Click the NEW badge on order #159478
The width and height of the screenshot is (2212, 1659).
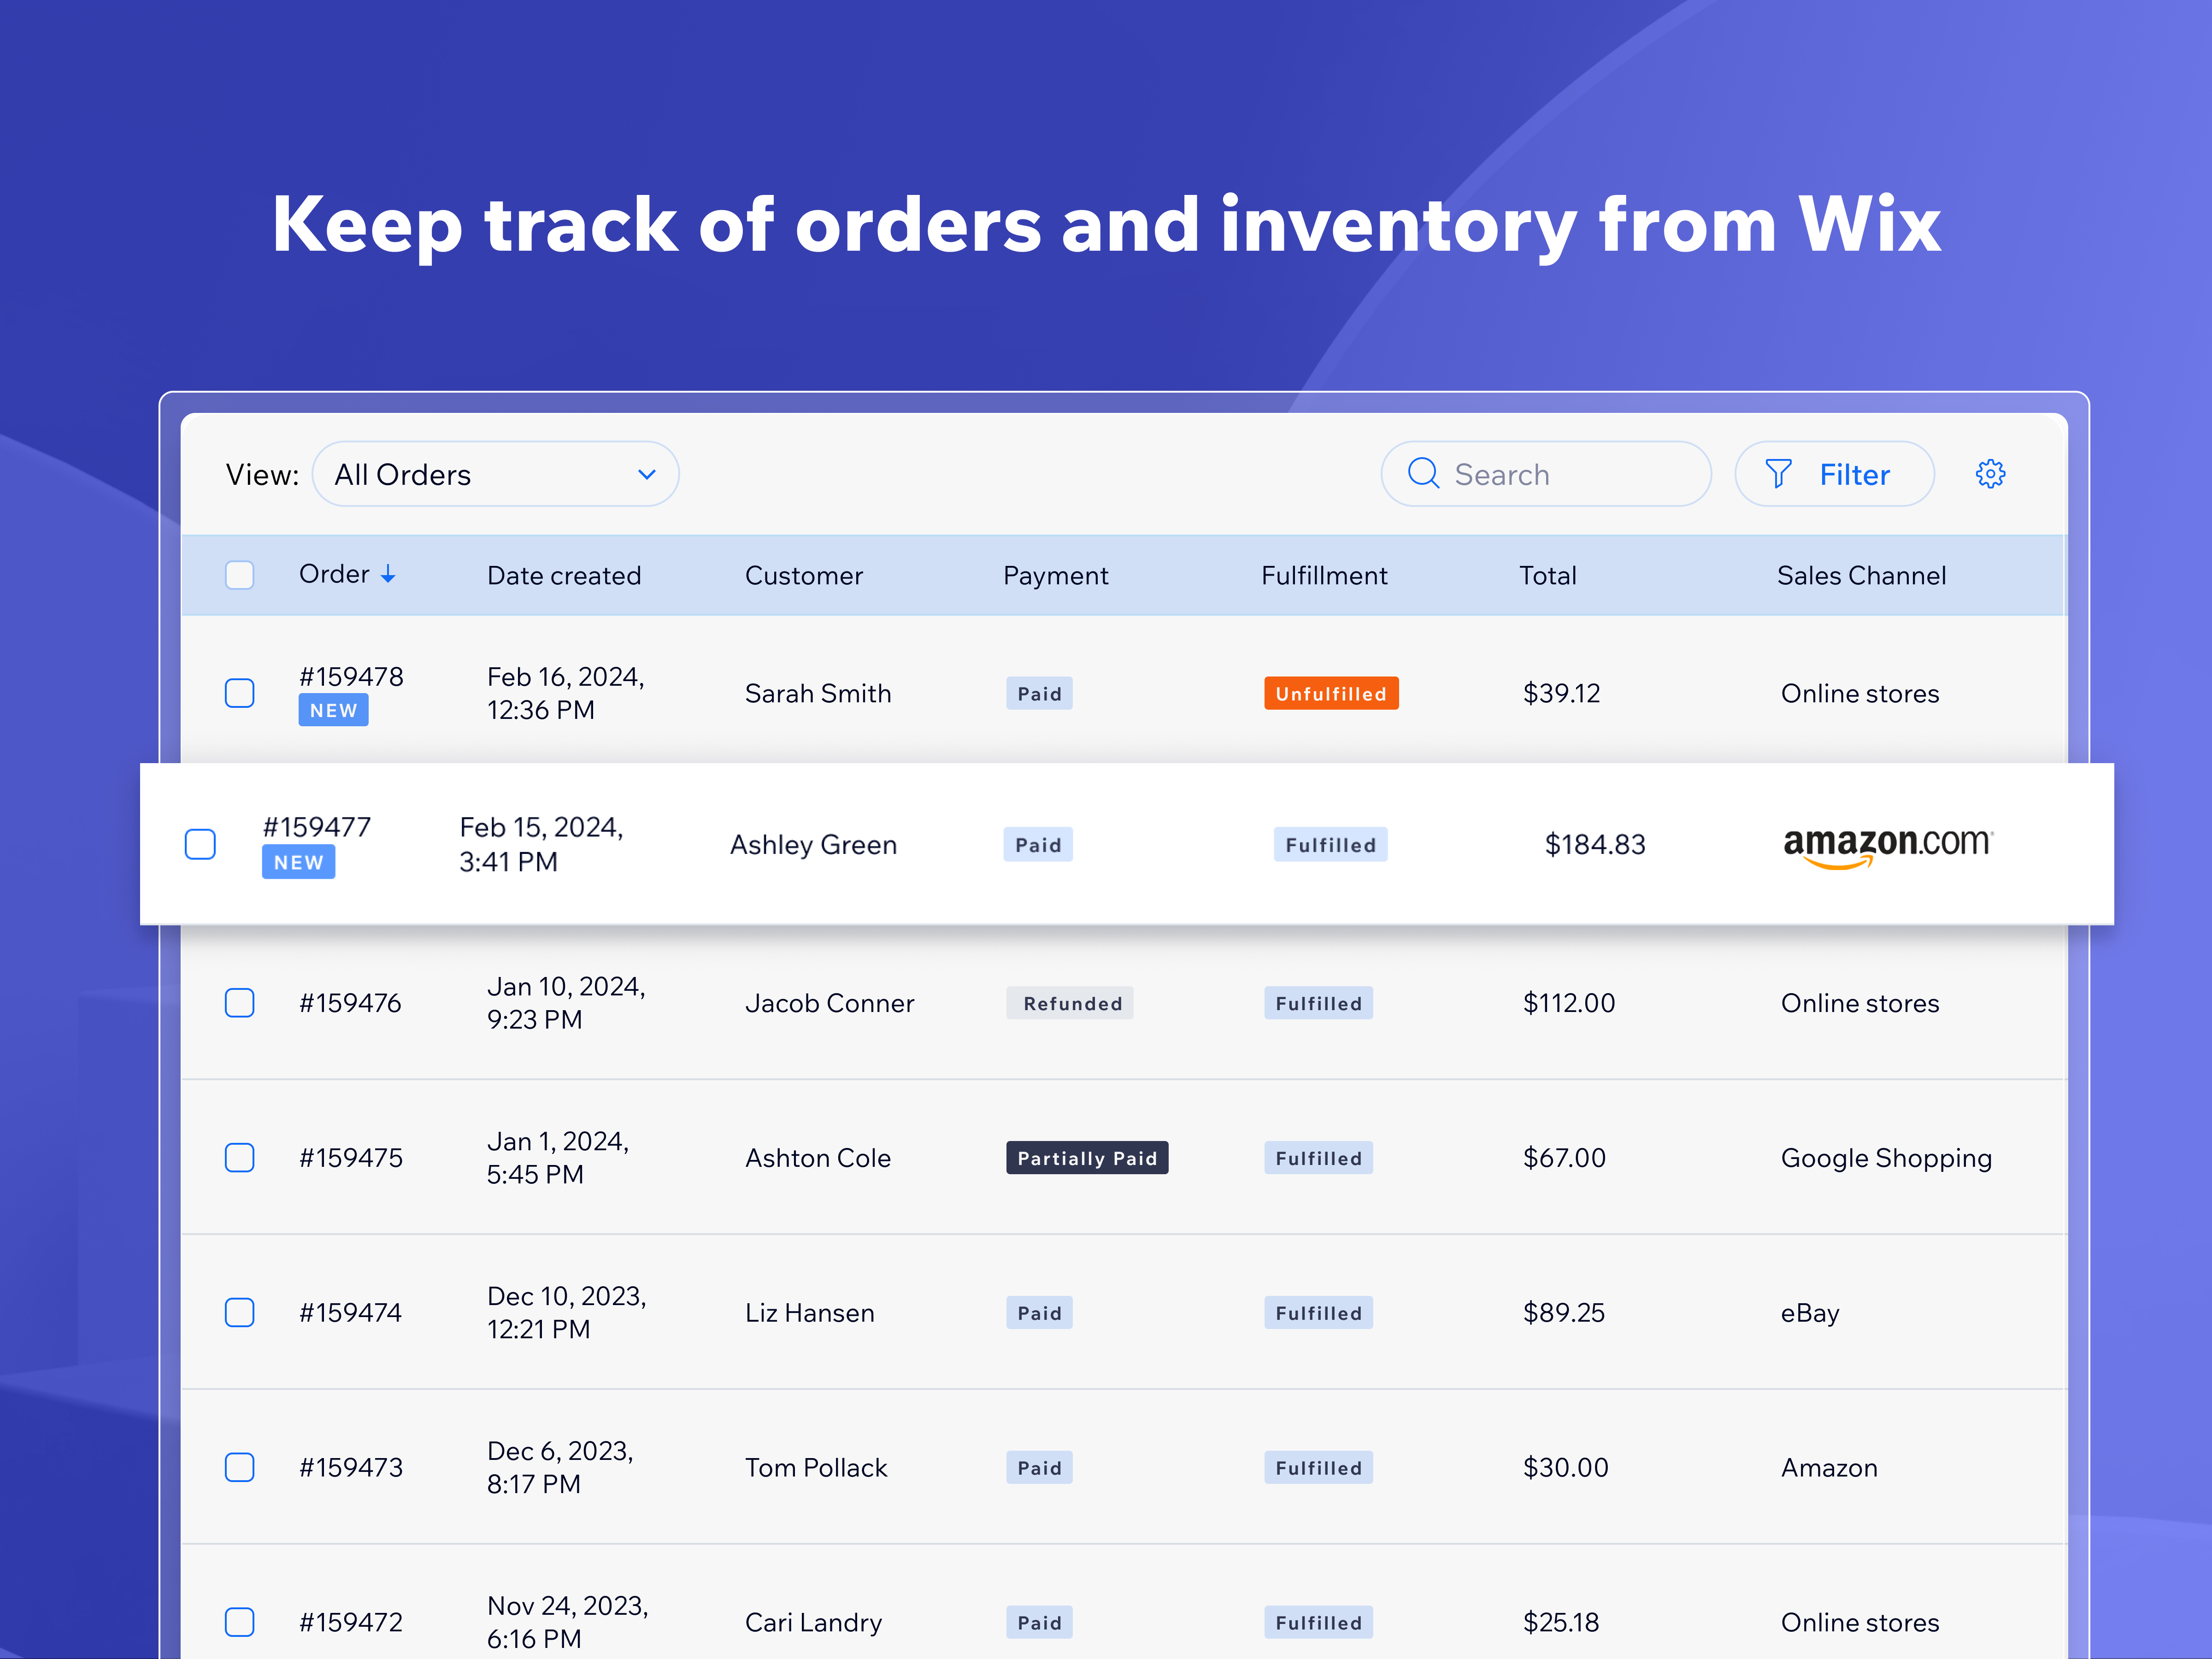(x=333, y=711)
